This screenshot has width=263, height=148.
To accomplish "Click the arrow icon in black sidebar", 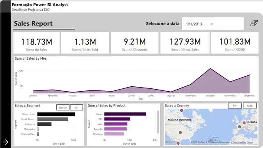I will (5, 142).
